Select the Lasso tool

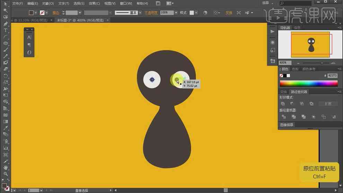[6, 17]
